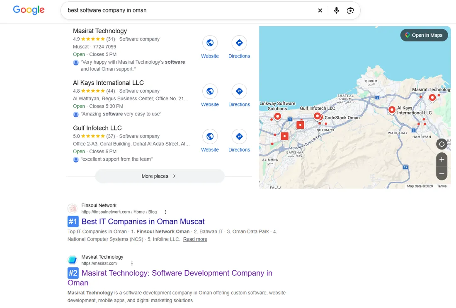Open Best IT Companies in Oman Muscat
This screenshot has height=308, width=456.
tap(143, 221)
